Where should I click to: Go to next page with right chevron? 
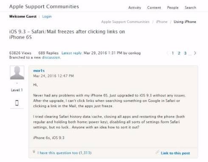pyautogui.click(x=195, y=53)
